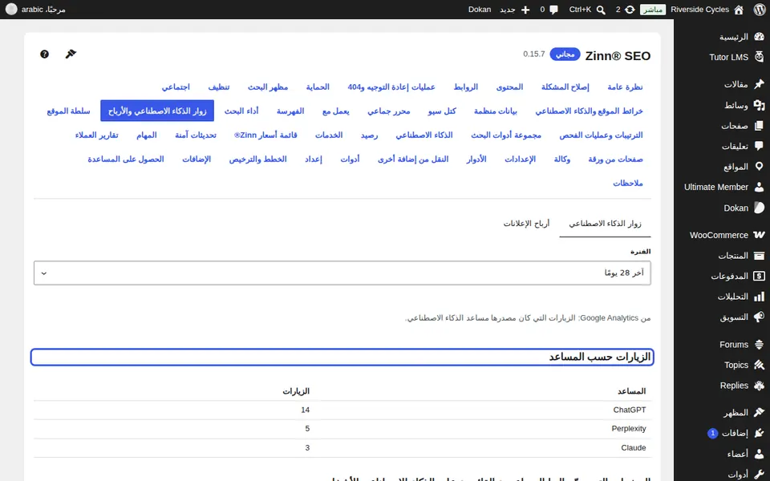The height and width of the screenshot is (481, 770).
Task: Click the home icon beside Riverside Cycles
Action: pyautogui.click(x=739, y=10)
